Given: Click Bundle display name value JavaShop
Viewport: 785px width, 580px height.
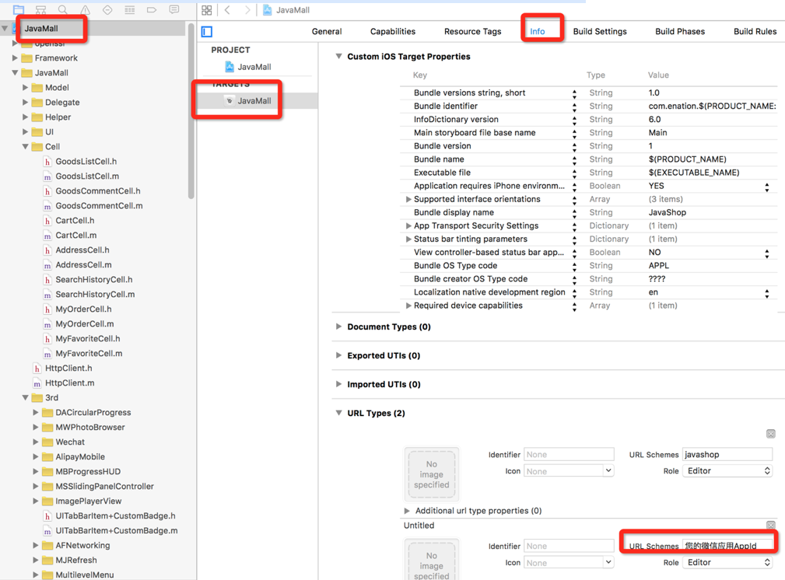Looking at the screenshot, I should (668, 212).
